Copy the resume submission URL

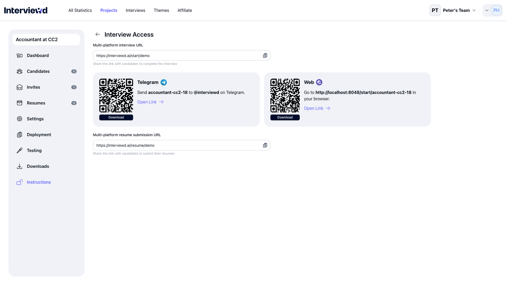(x=265, y=145)
